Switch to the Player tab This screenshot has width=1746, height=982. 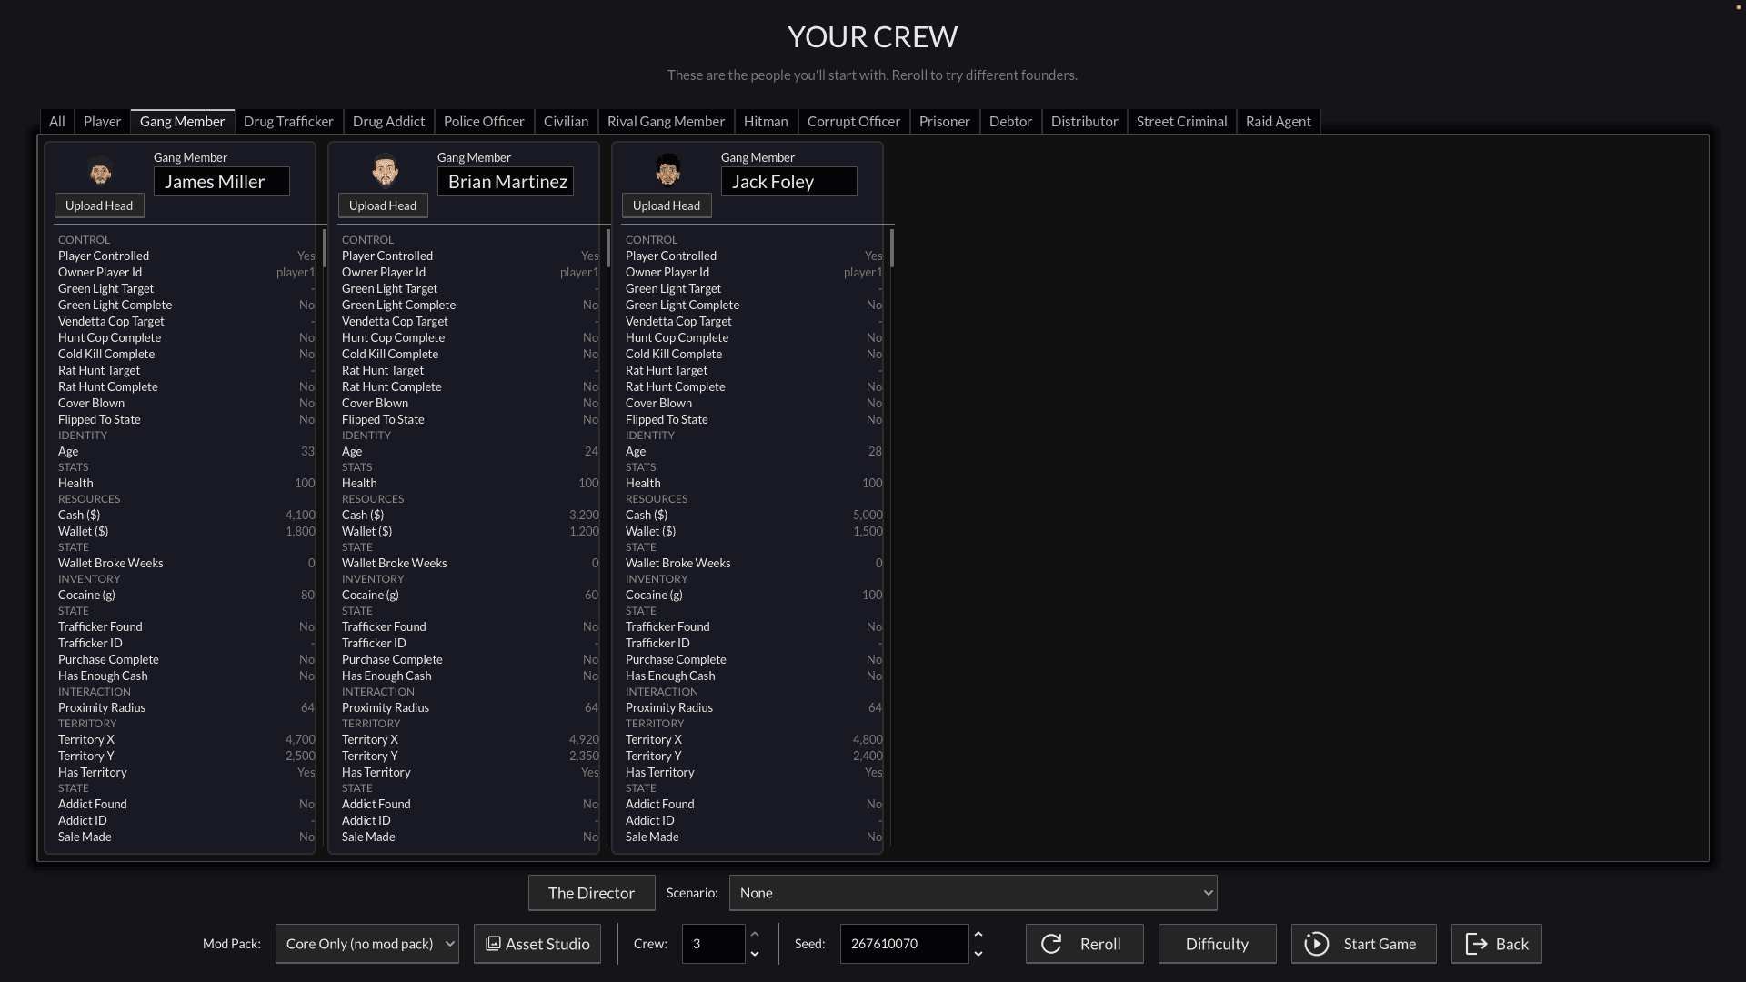pos(102,121)
